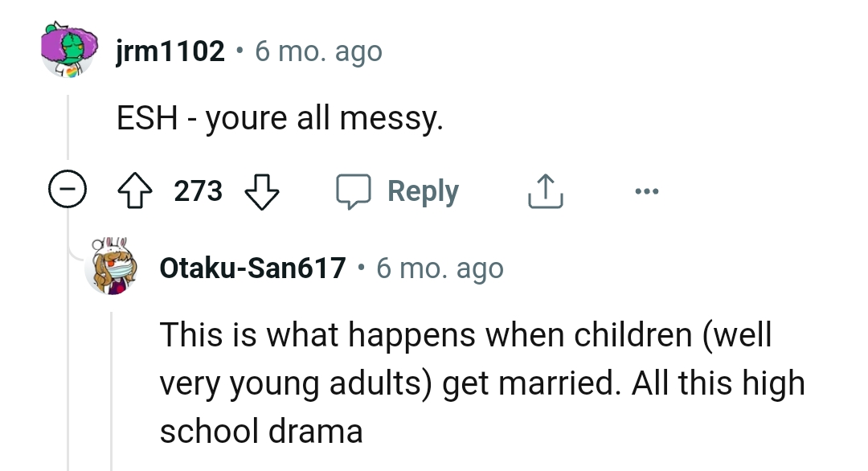Click the minus circle to hide replies
Viewport: 868px width, 471px height.
click(x=69, y=190)
